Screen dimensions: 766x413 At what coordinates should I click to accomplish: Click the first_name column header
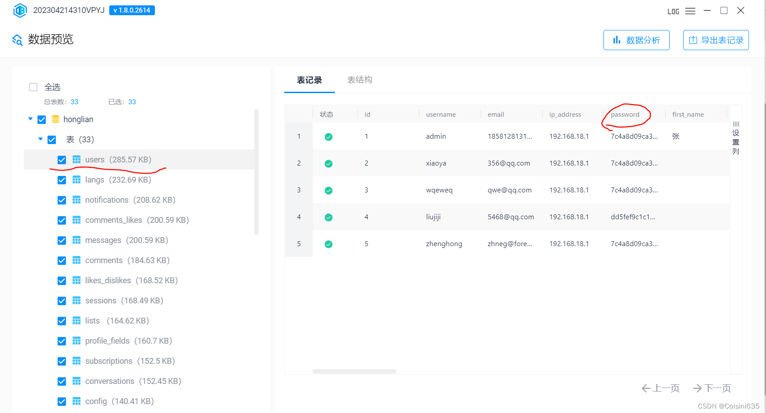(x=688, y=115)
